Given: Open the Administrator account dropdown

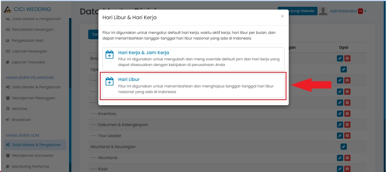Looking at the screenshot, I should (x=348, y=11).
